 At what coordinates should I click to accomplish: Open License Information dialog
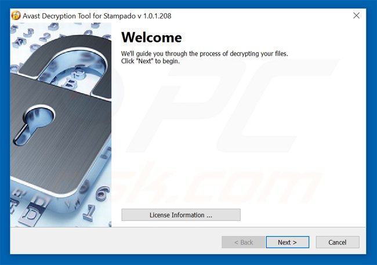coord(181,215)
